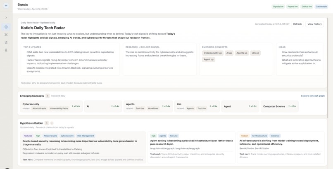The image size is (333, 169).
Task: Click the Attack Graphs related tag under Cybersecurity
Action: coord(39,108)
